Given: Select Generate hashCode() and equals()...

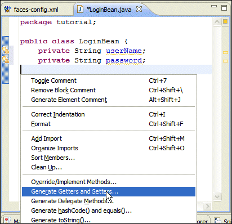Looking at the screenshot, I should [x=109, y=210].
